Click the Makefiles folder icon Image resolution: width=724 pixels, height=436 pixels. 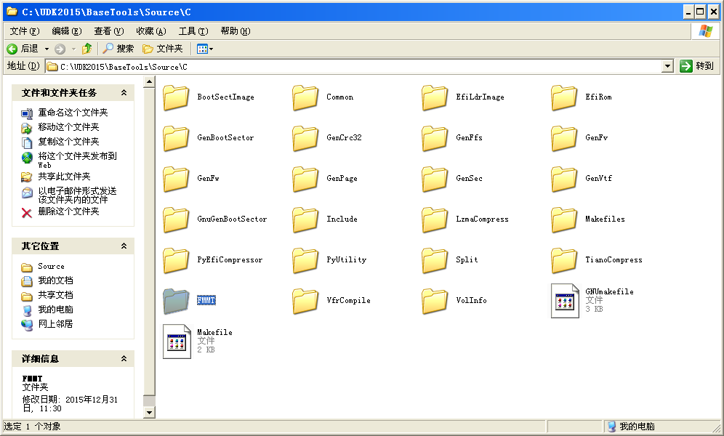click(x=564, y=219)
